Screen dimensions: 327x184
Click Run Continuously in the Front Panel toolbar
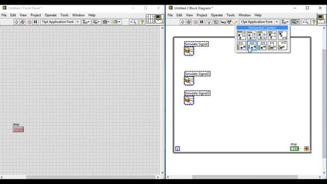(22, 22)
